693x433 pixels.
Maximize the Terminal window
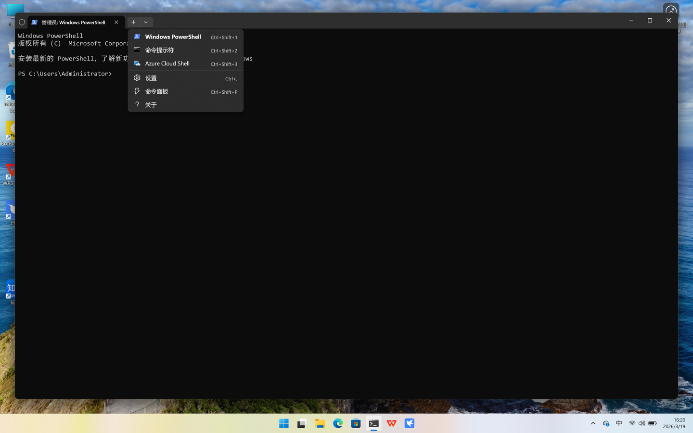point(650,20)
